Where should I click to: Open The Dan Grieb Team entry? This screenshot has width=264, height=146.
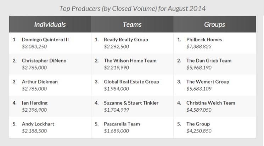pos(209,61)
